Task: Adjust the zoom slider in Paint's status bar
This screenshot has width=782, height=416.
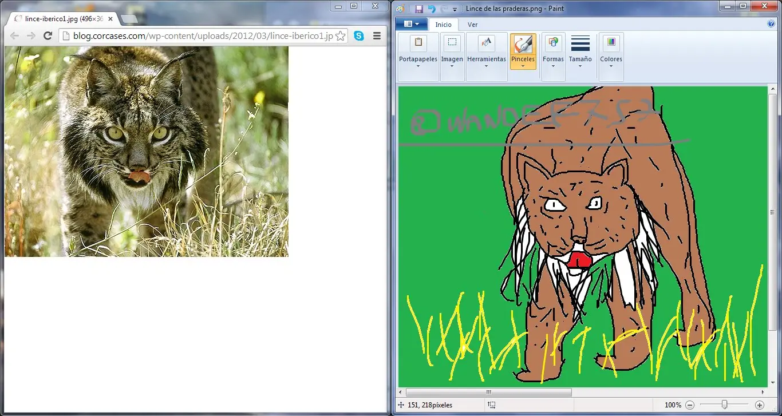Action: [x=724, y=405]
